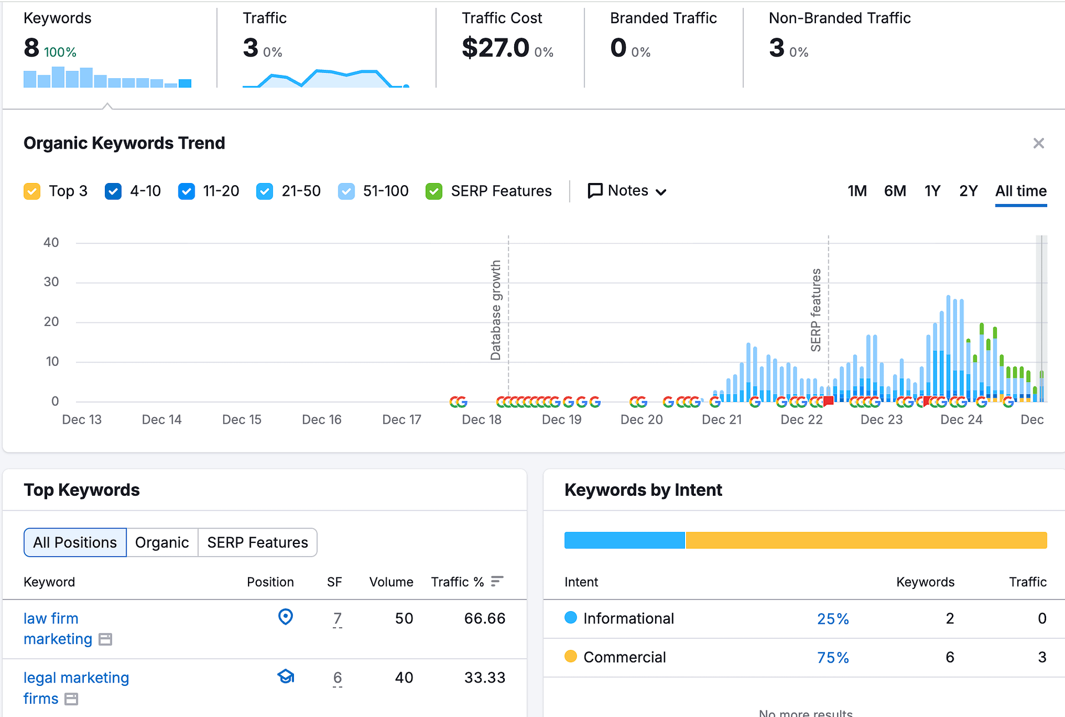Switch to SERP Features keywords tab
Image resolution: width=1065 pixels, height=717 pixels.
(257, 542)
